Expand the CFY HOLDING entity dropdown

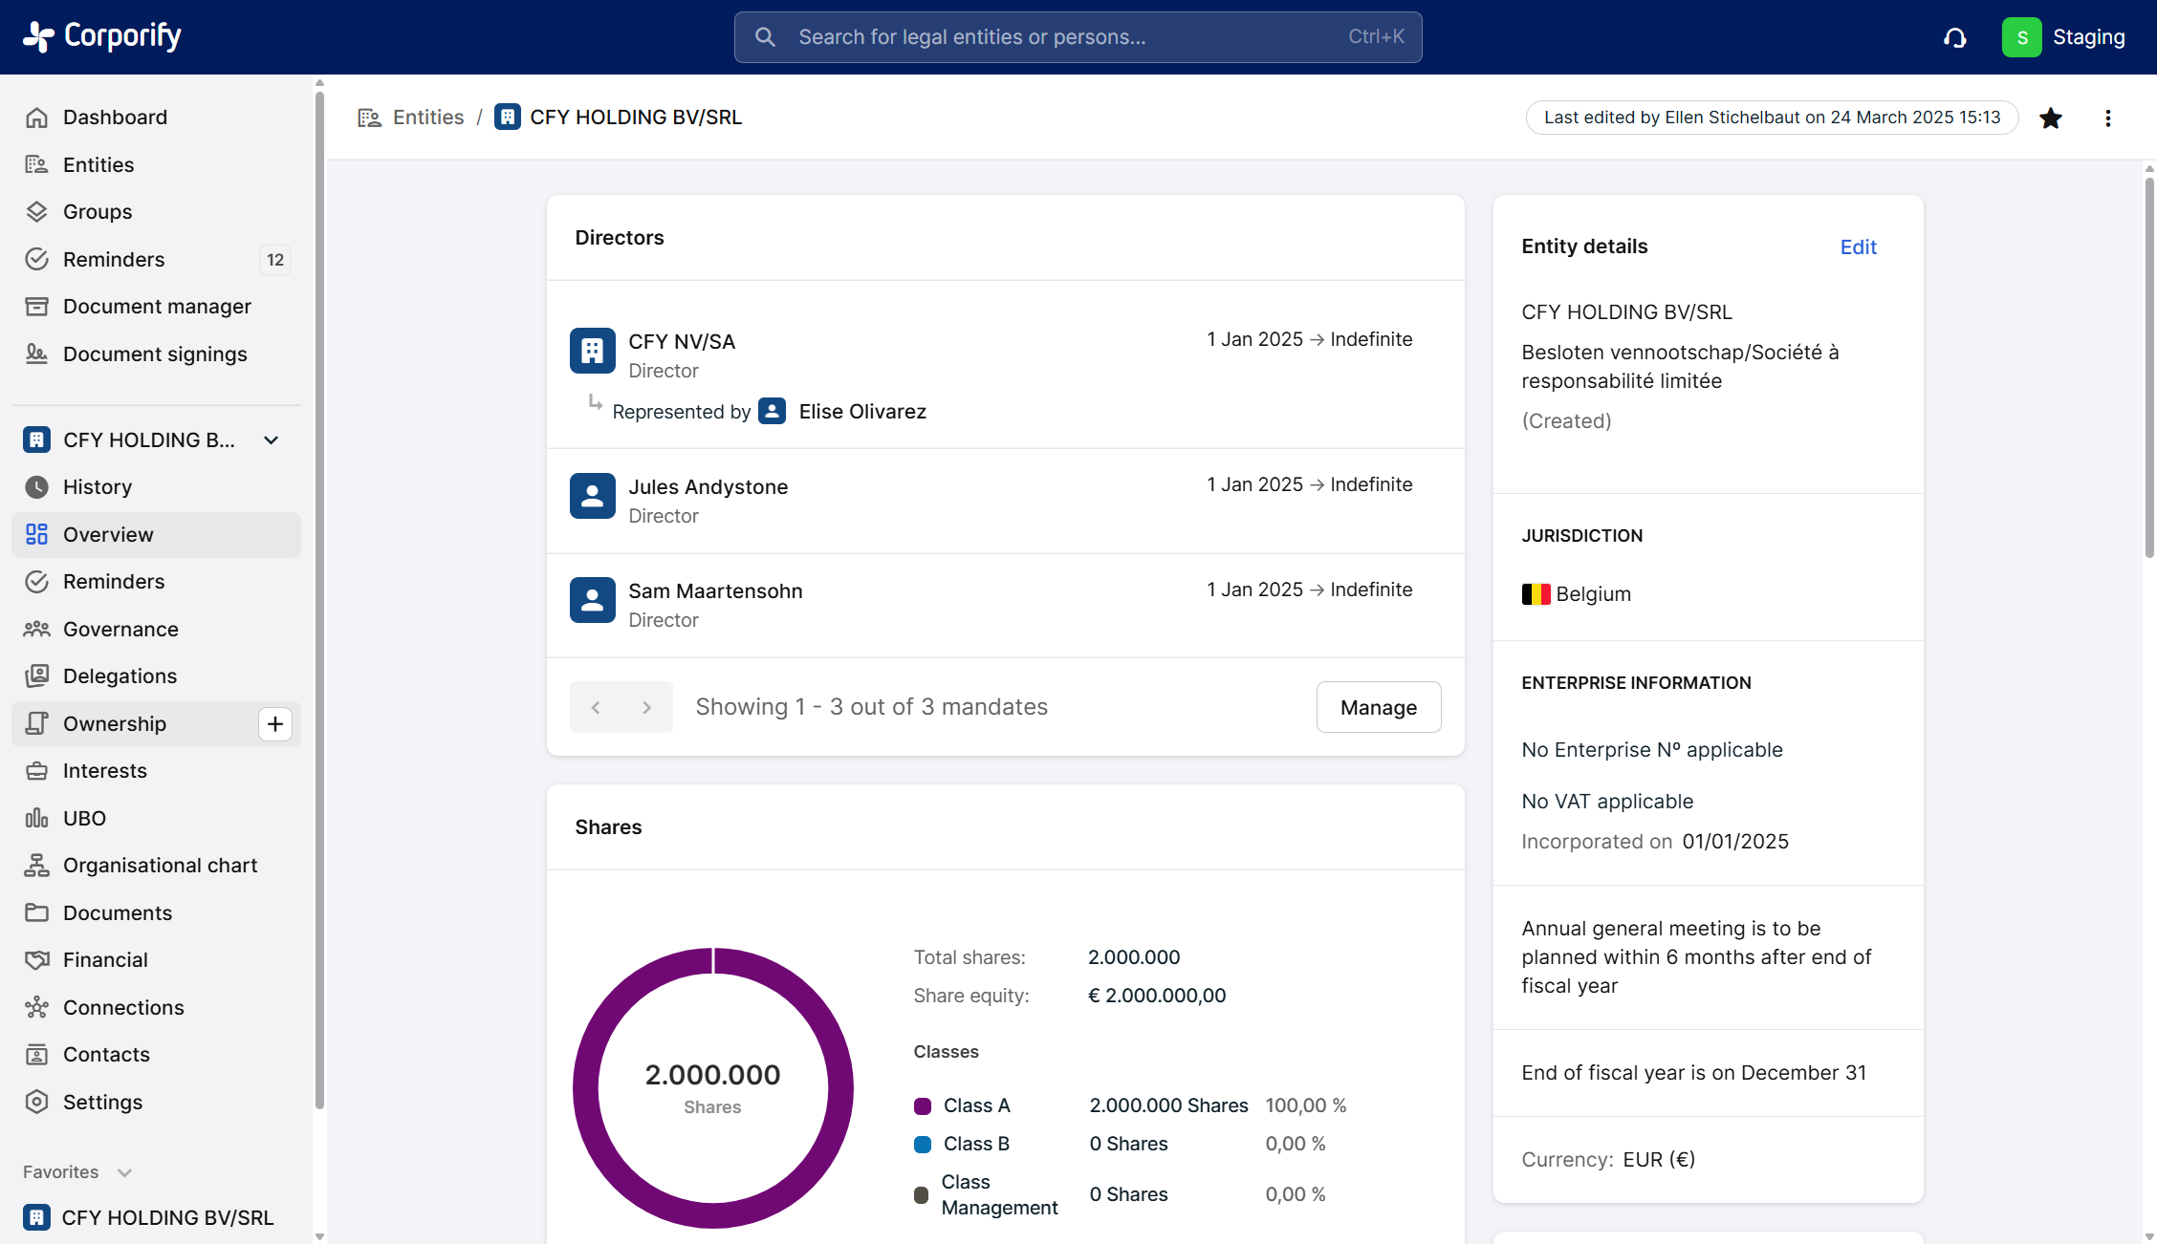pyautogui.click(x=271, y=440)
